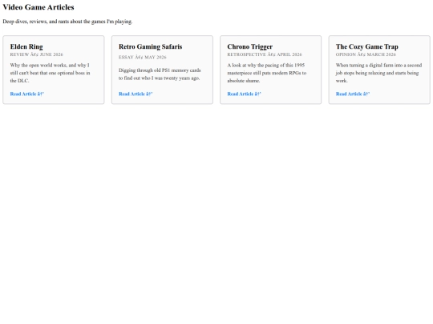
Task: Click the ESSAY category label
Action: point(126,58)
